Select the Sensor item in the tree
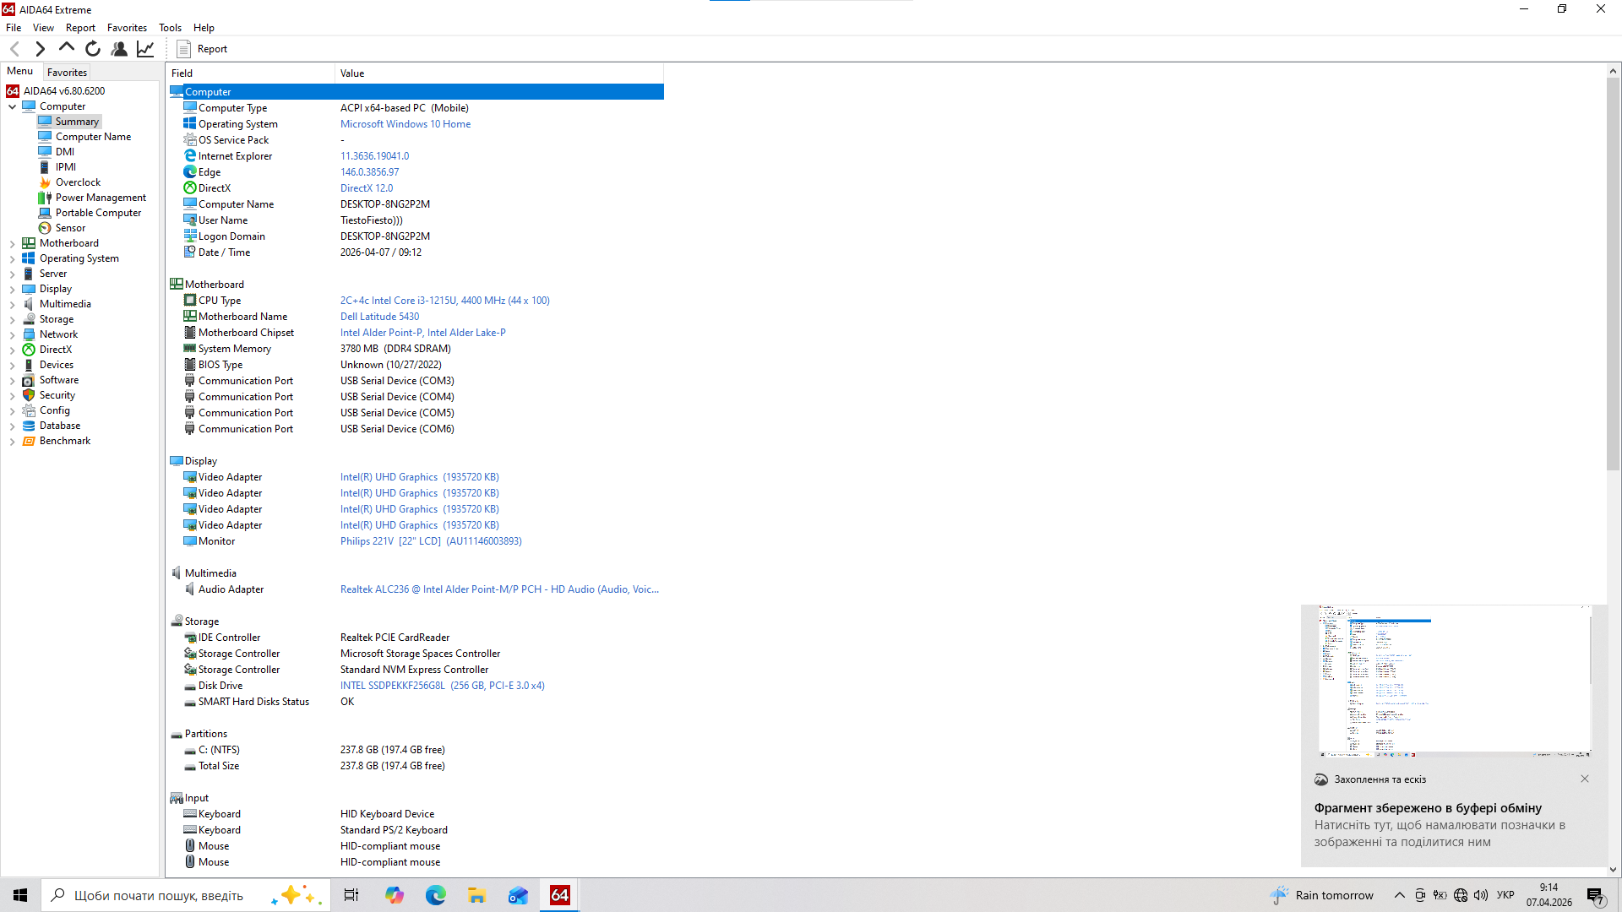Viewport: 1622px width, 912px height. pos(70,228)
